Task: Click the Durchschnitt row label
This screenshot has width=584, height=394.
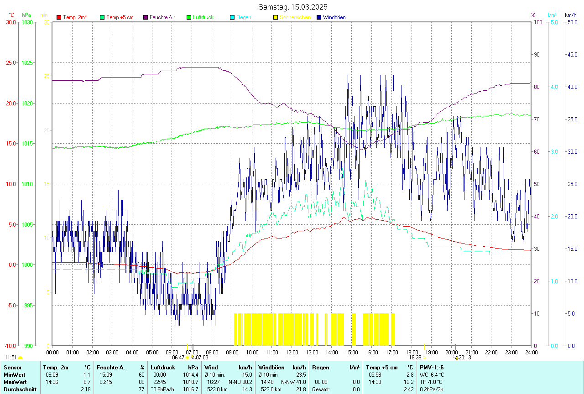Action: pos(20,389)
